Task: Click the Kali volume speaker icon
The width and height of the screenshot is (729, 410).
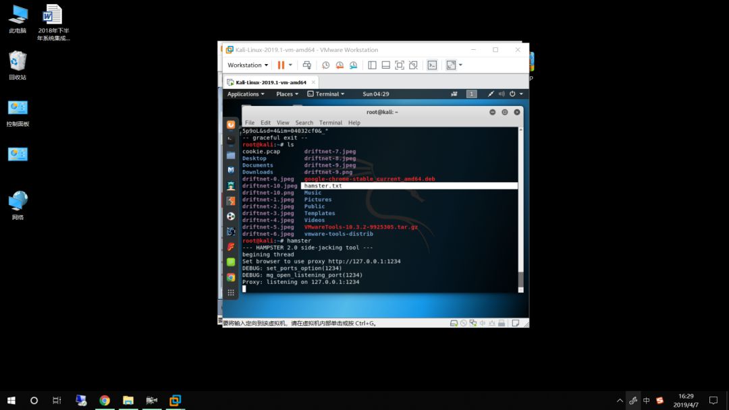Action: click(x=502, y=94)
